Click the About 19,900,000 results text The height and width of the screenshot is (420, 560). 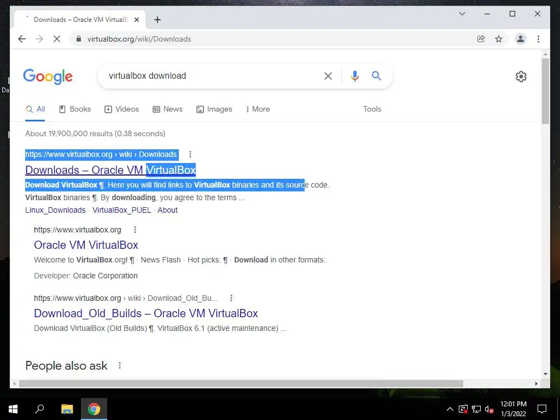click(x=95, y=133)
